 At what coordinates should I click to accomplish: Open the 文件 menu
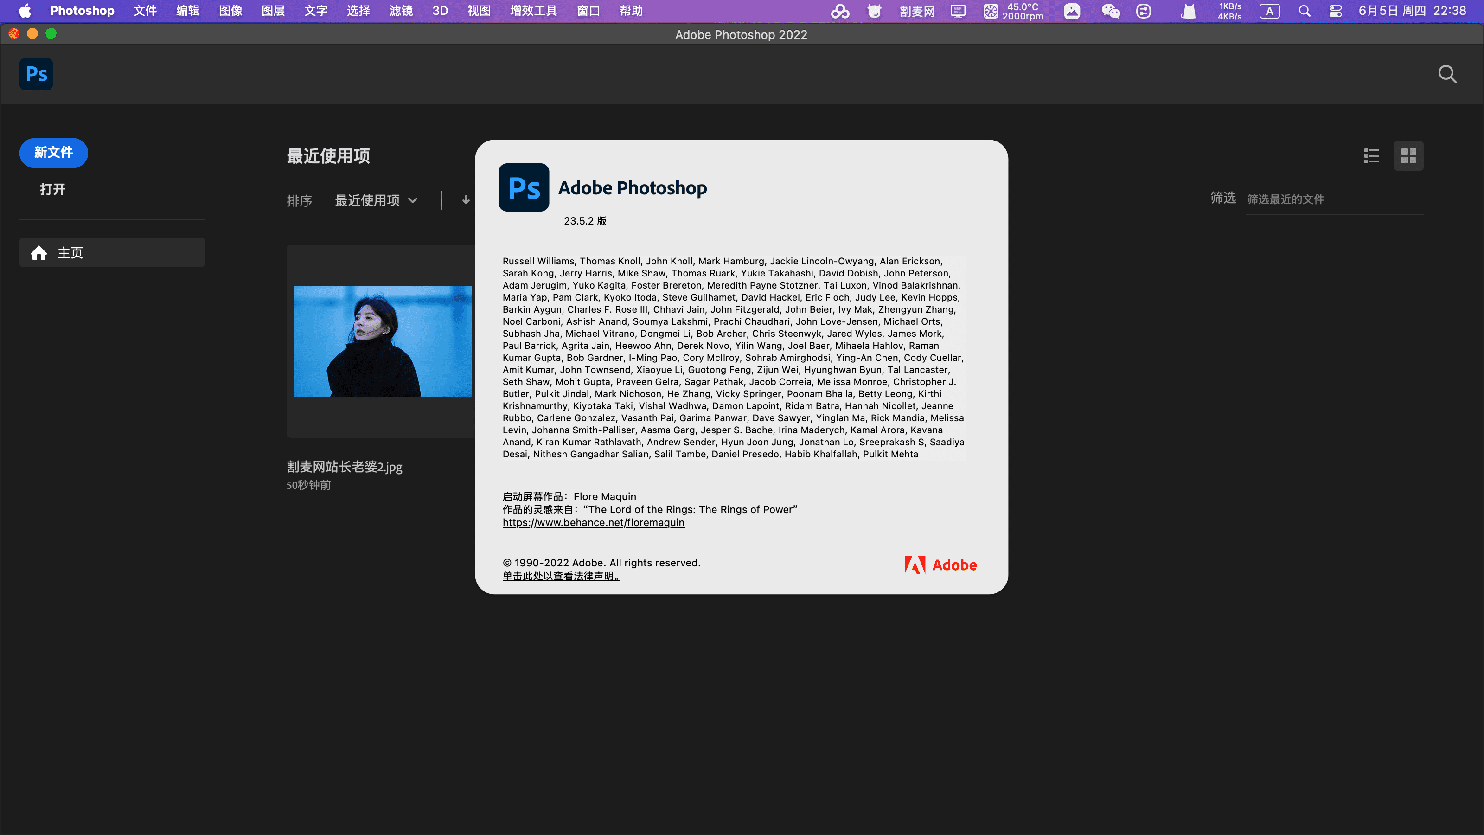point(145,11)
